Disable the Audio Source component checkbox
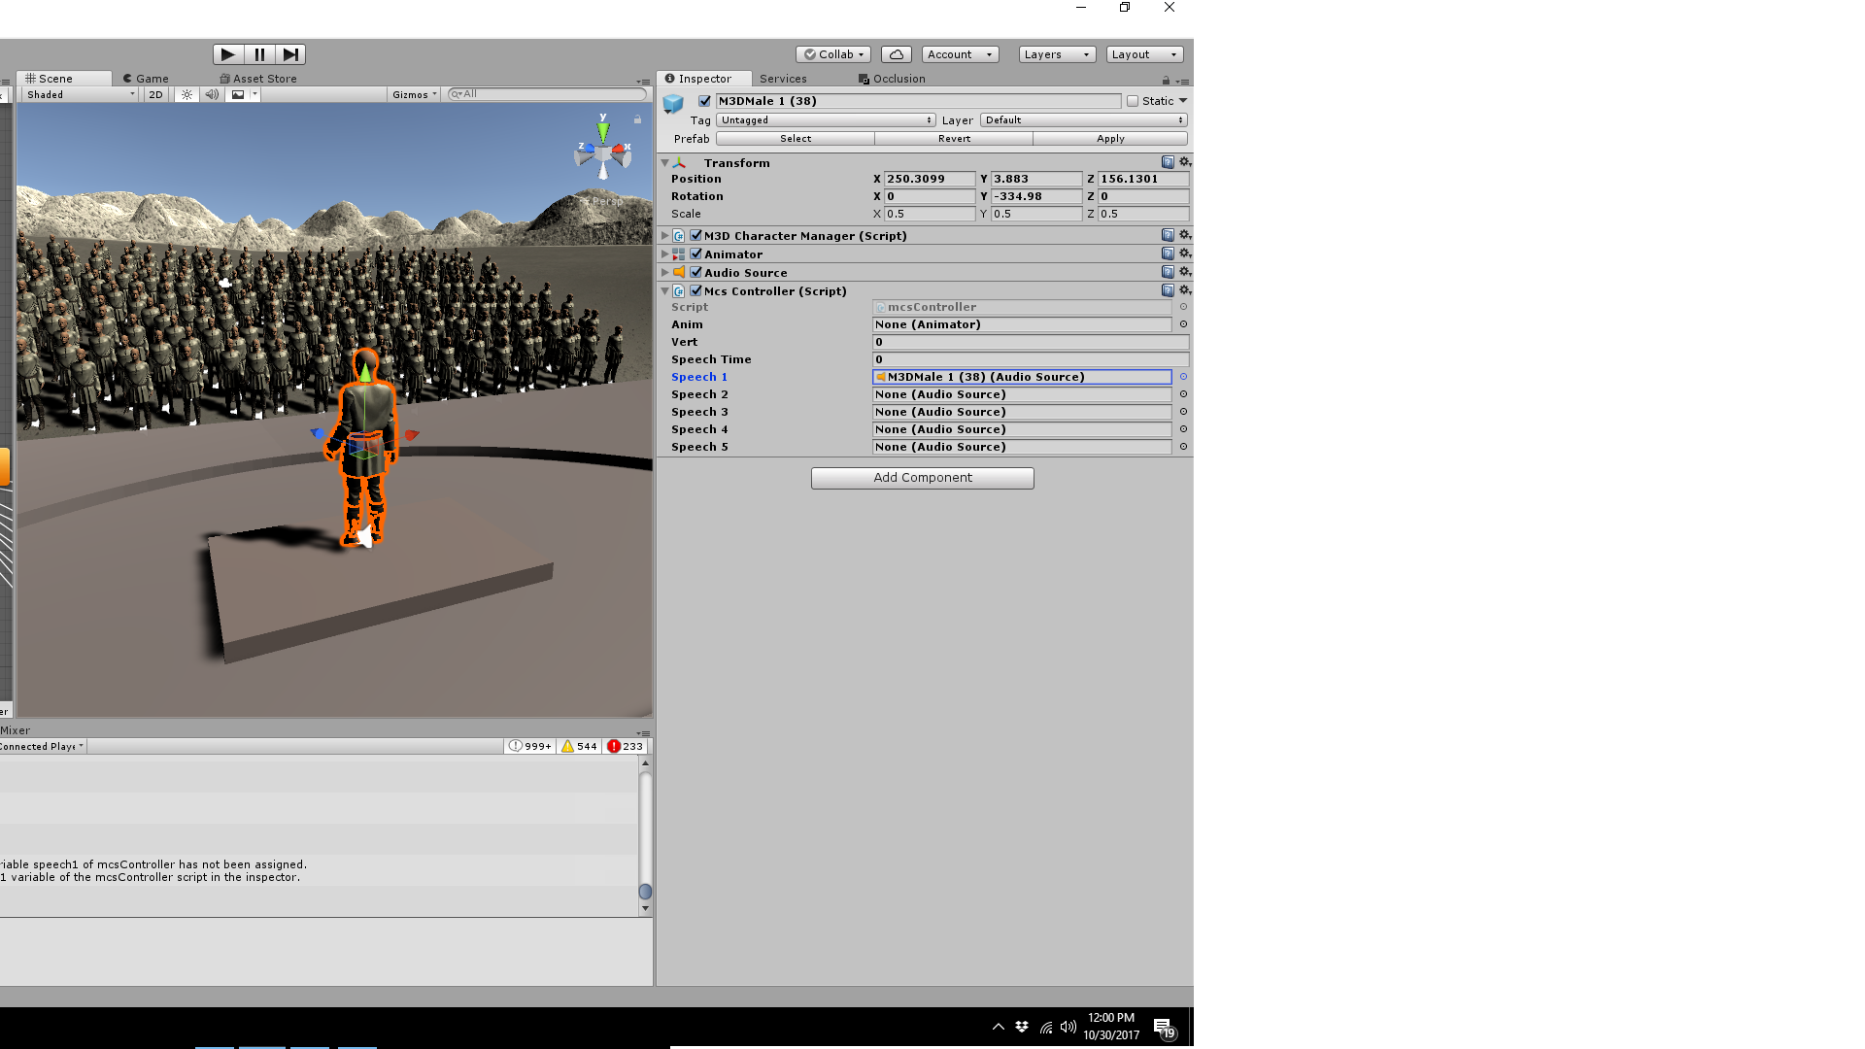Viewport: 1865px width, 1049px height. pos(695,273)
